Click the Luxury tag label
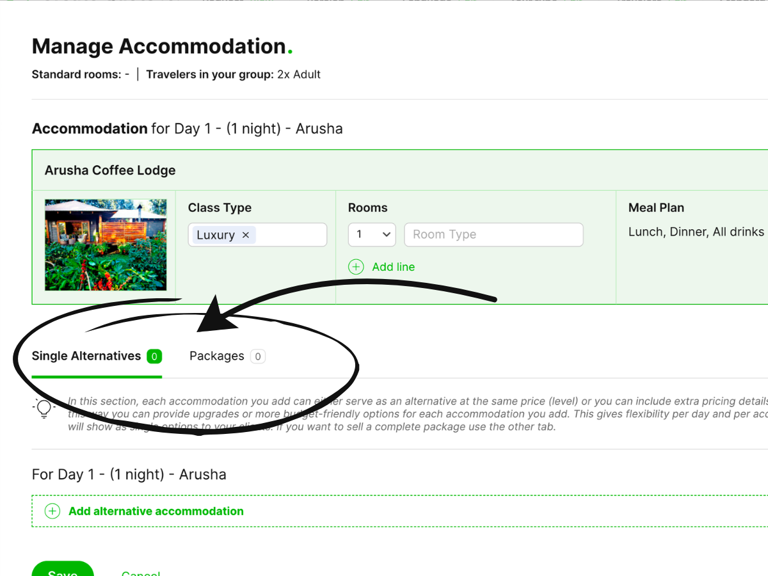 pos(216,235)
